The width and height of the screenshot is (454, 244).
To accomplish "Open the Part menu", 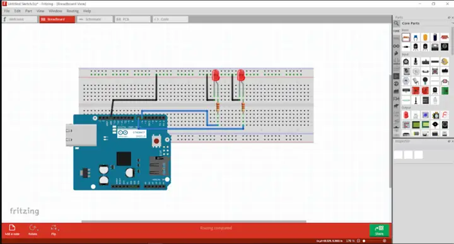I will click(x=28, y=11).
